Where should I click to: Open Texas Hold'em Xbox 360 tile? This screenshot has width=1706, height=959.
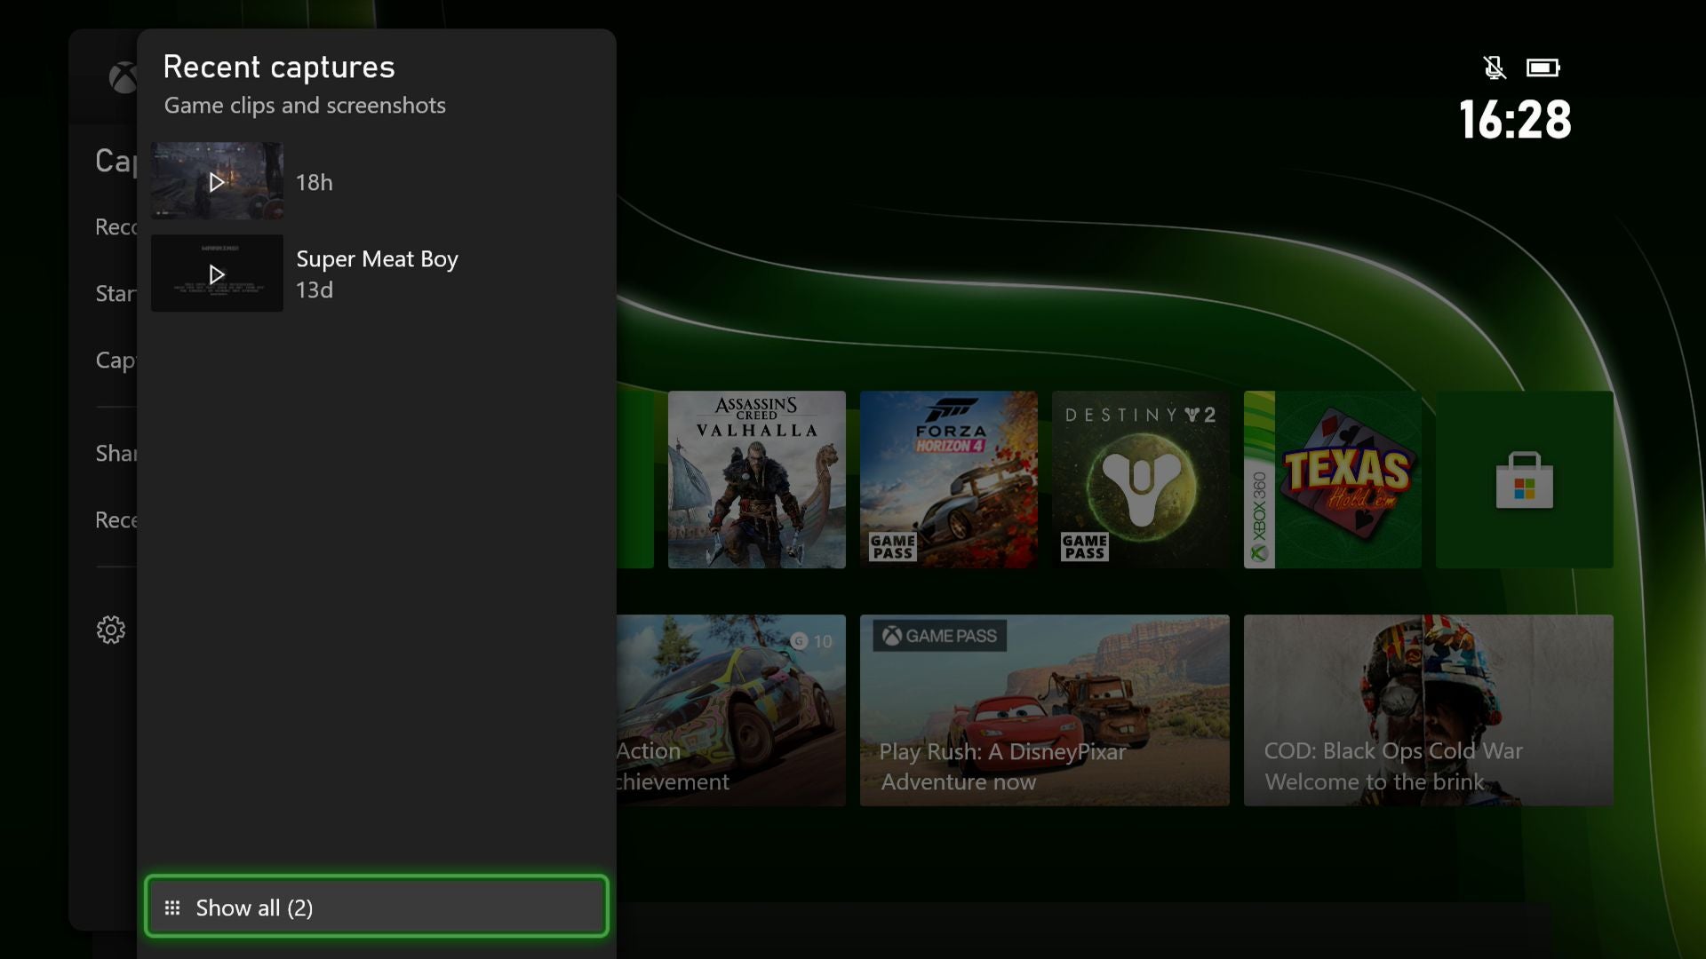point(1333,479)
